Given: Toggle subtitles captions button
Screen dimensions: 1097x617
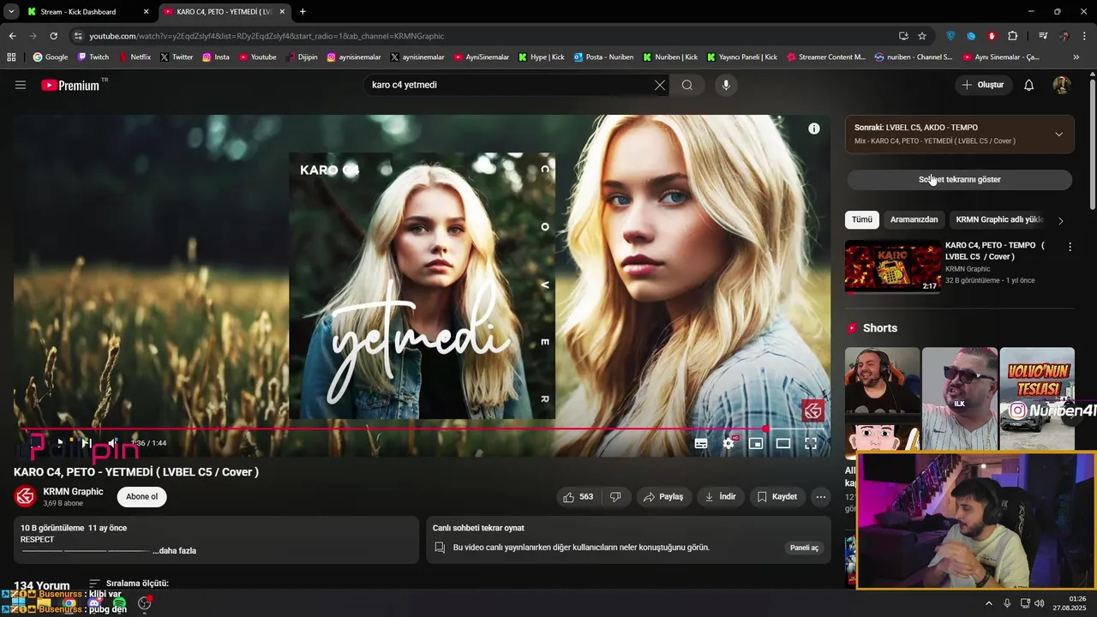Looking at the screenshot, I should click(701, 443).
